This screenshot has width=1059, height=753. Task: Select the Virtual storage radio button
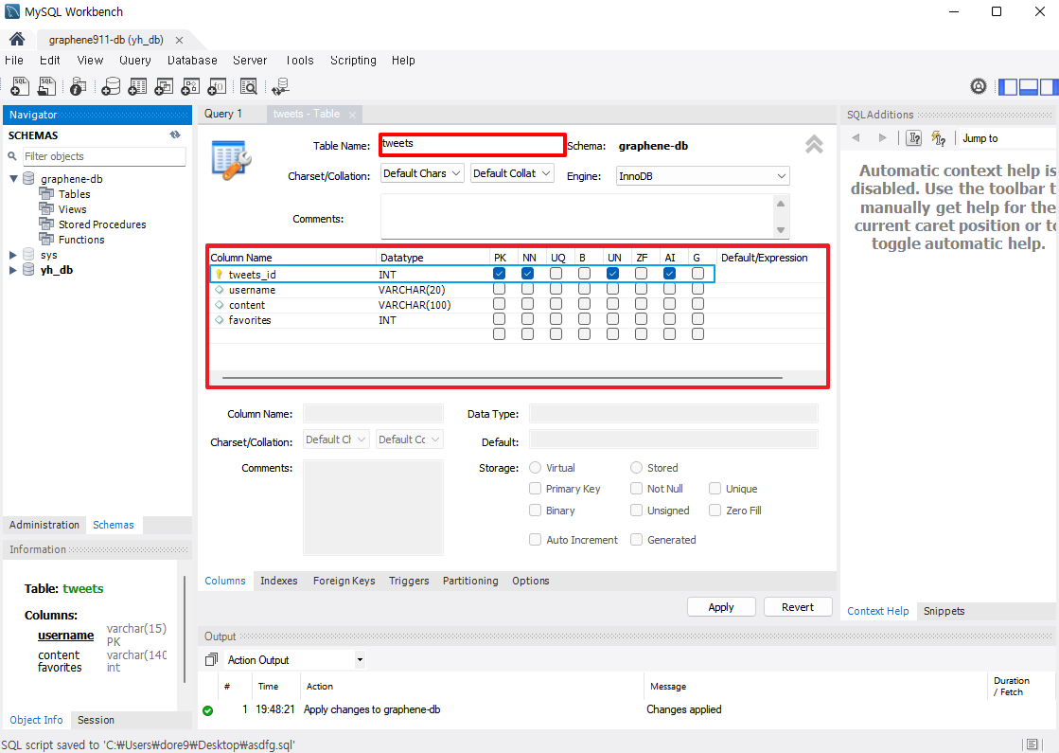535,467
